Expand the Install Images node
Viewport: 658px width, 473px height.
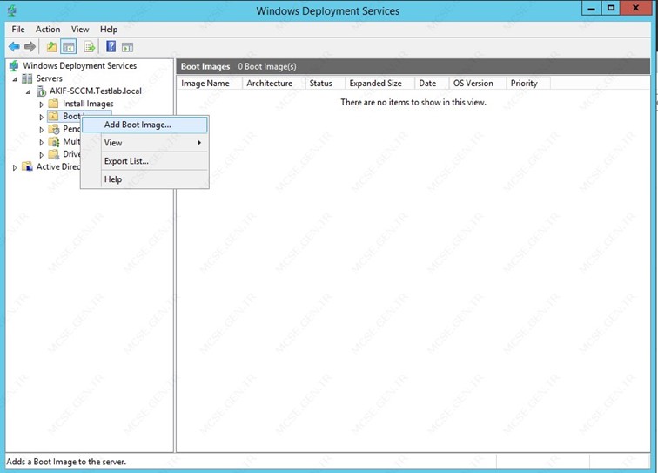coord(41,105)
